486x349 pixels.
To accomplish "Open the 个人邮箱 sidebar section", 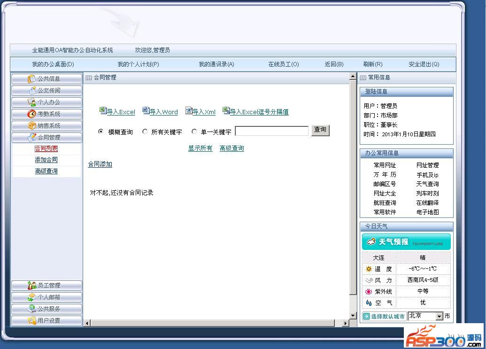I will click(47, 297).
